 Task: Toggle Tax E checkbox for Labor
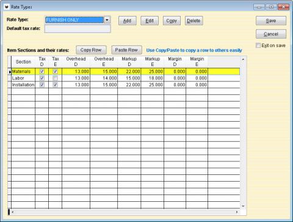point(55,78)
